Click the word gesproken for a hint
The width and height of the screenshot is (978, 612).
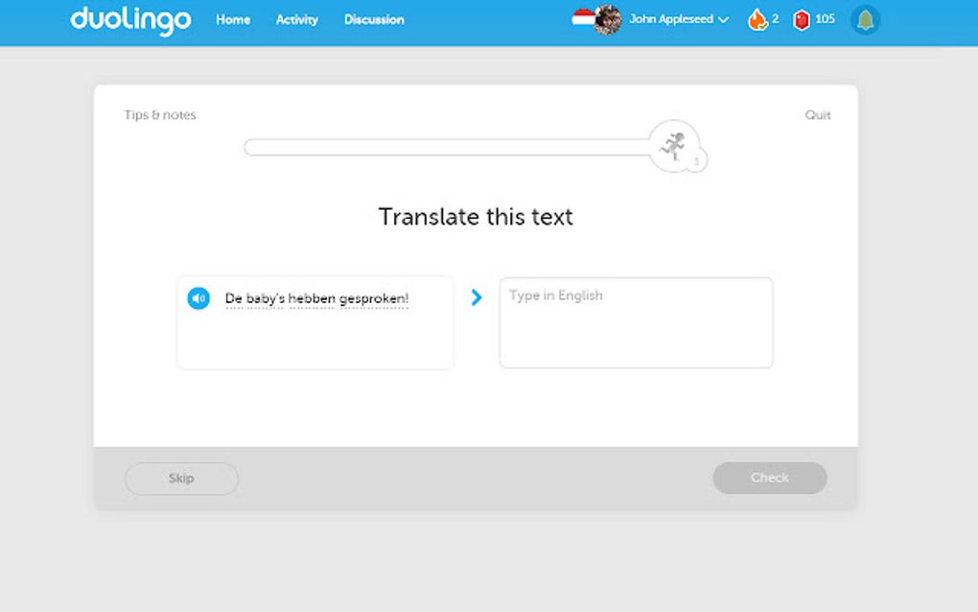(372, 298)
